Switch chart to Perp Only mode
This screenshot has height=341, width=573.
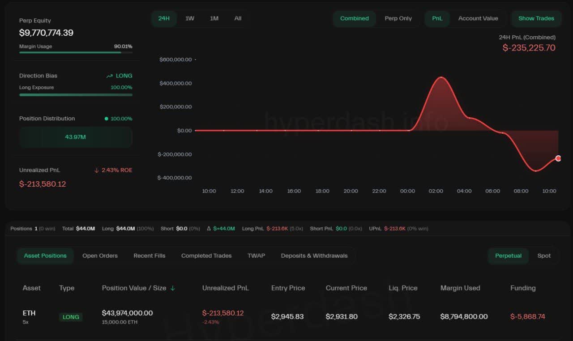click(x=398, y=18)
